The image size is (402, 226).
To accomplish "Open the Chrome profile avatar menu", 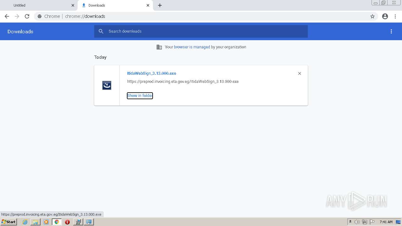I will coord(385,16).
